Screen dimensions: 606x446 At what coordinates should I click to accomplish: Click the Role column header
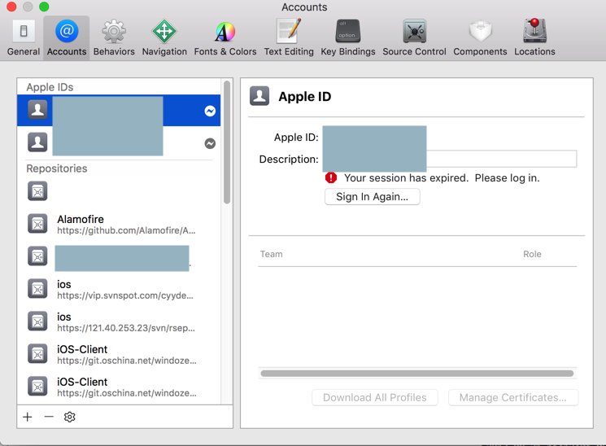tap(532, 254)
